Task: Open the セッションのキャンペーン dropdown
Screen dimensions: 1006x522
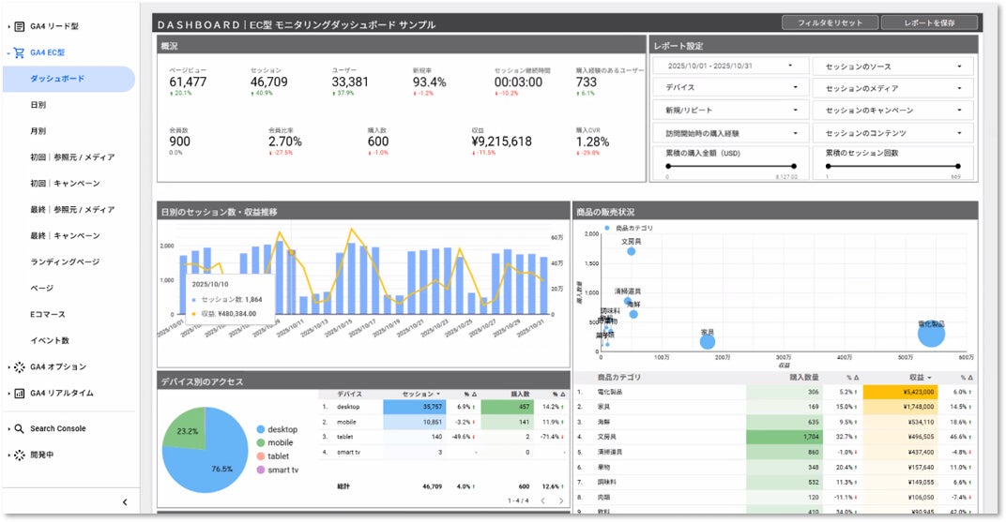Action: pos(892,111)
